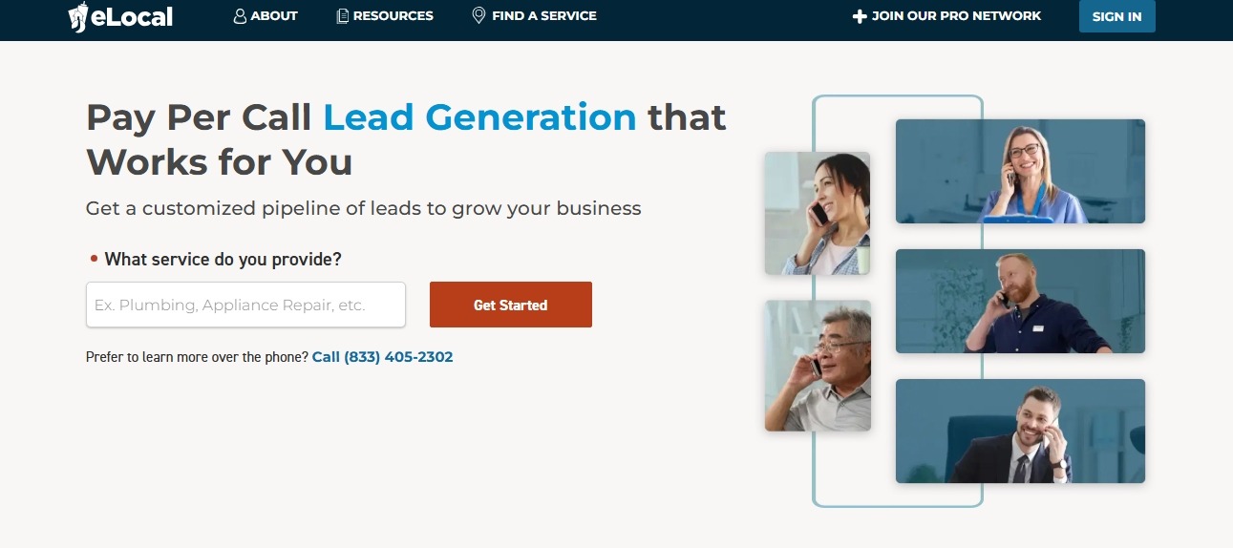Select photo of bearded man on phone

[1020, 301]
